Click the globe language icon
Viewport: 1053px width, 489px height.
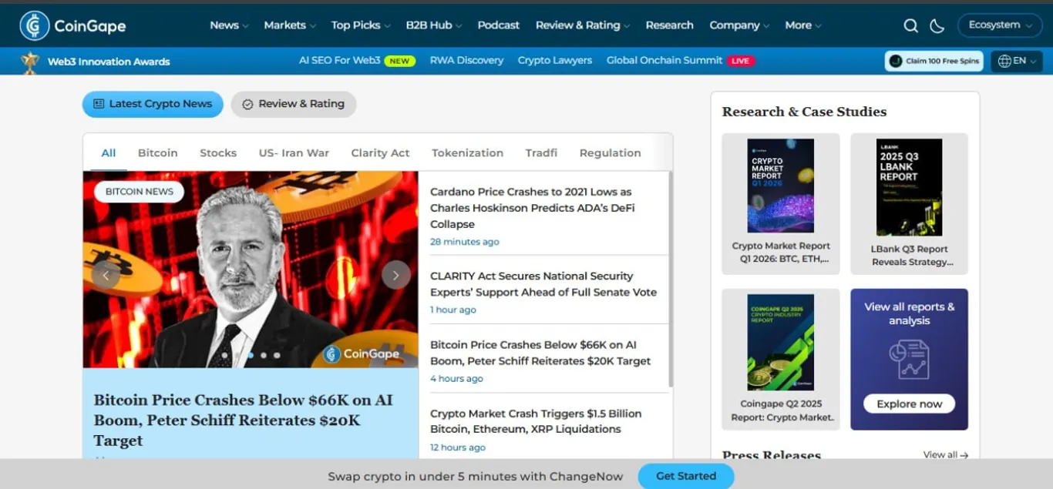point(1004,61)
